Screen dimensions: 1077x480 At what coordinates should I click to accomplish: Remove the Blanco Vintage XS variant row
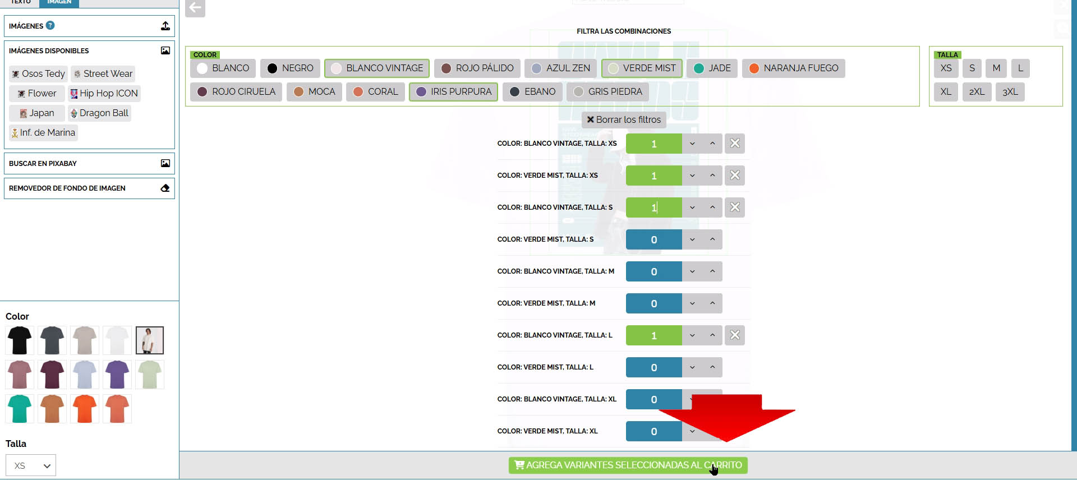pyautogui.click(x=734, y=144)
